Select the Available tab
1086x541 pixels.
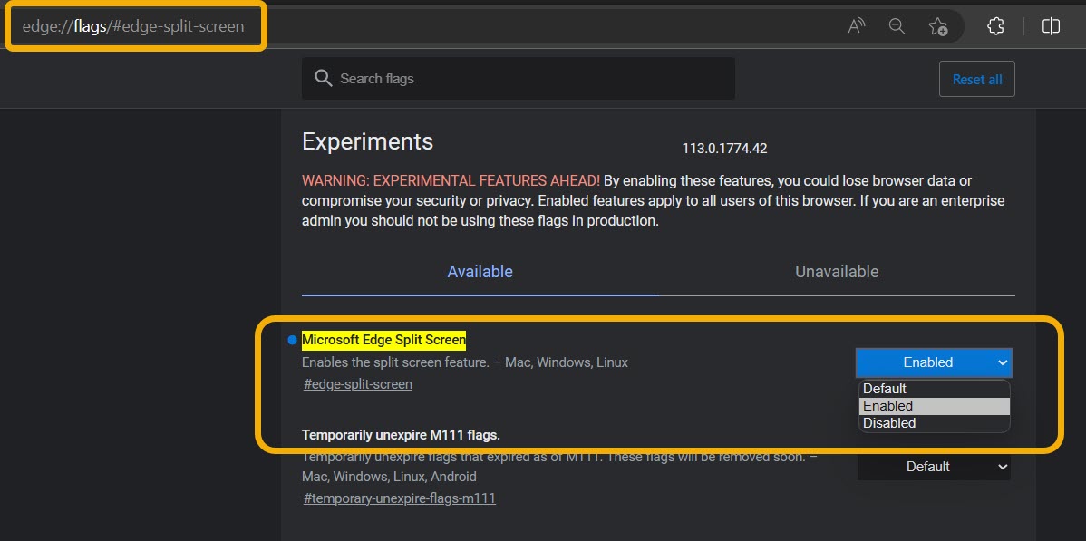pyautogui.click(x=479, y=271)
